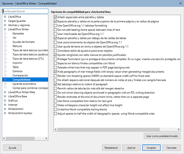Expand the Gráficos tree node
184x154 pixels.
(5, 100)
